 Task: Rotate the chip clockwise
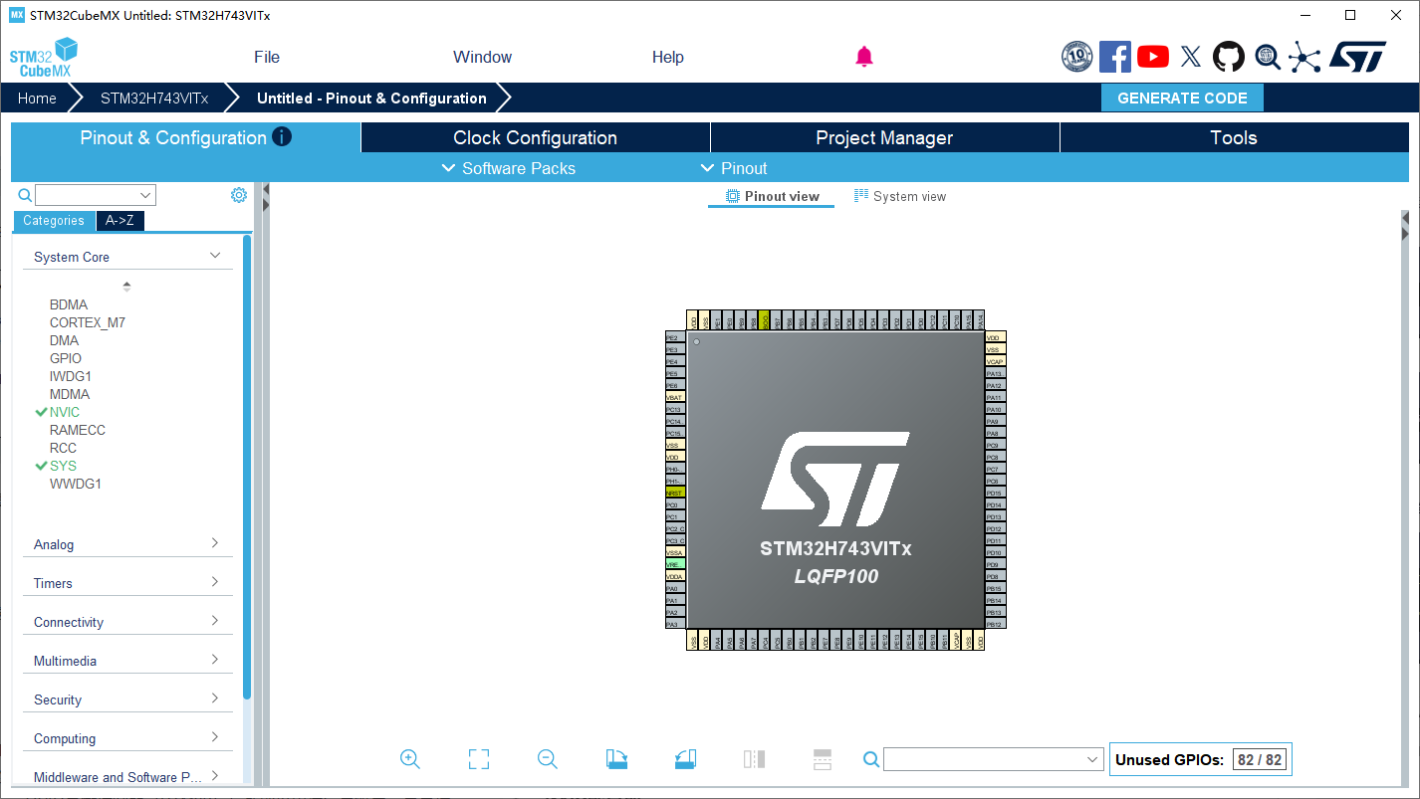pyautogui.click(x=616, y=759)
